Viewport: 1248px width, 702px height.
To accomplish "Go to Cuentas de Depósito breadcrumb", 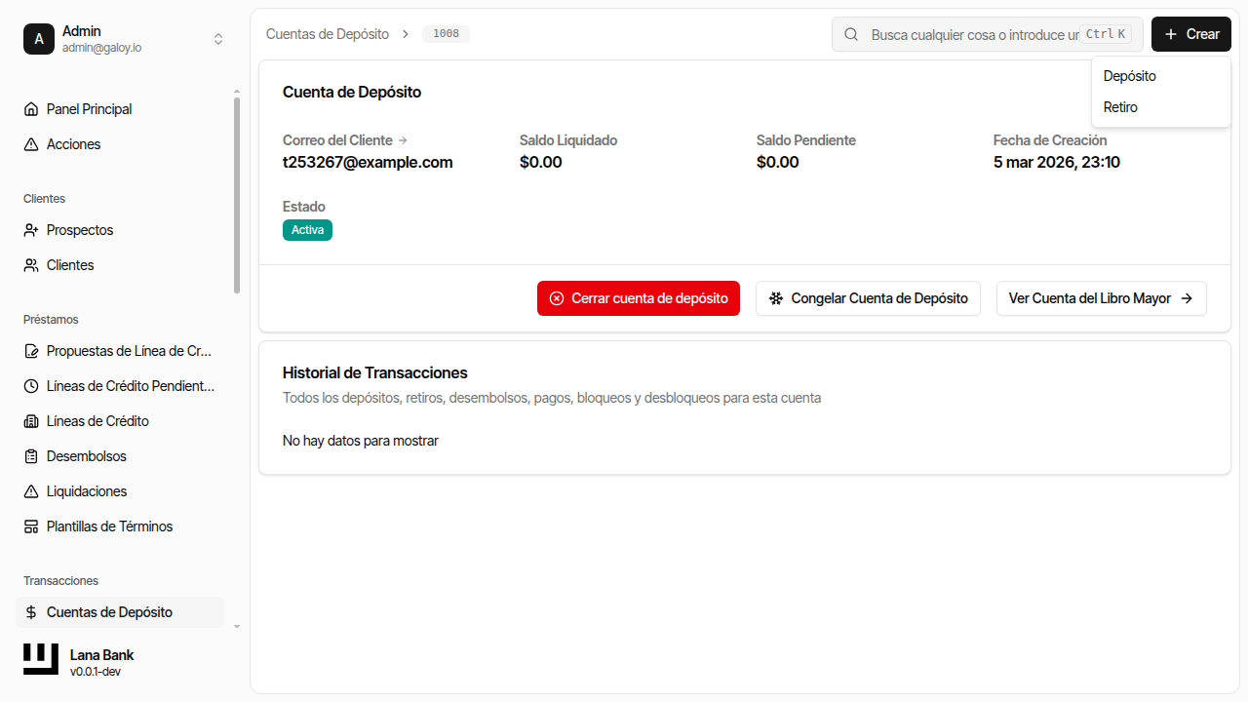I will click(x=328, y=34).
